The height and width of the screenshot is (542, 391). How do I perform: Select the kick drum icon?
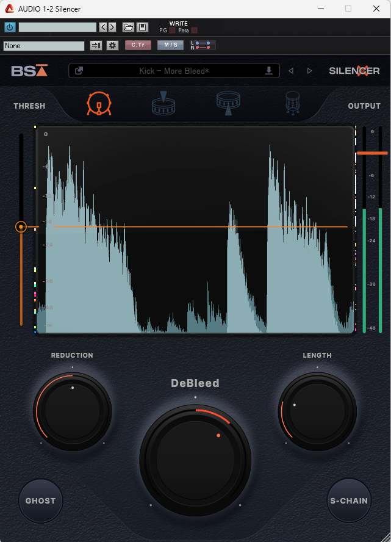point(99,103)
